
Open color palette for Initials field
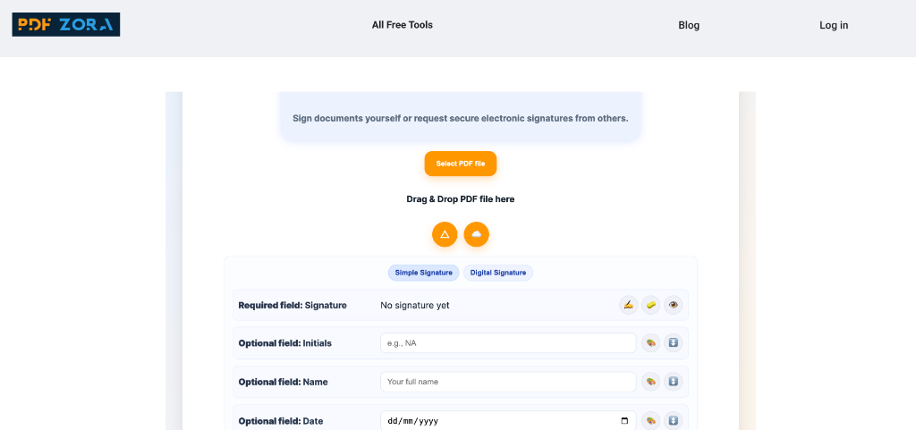[x=650, y=343]
